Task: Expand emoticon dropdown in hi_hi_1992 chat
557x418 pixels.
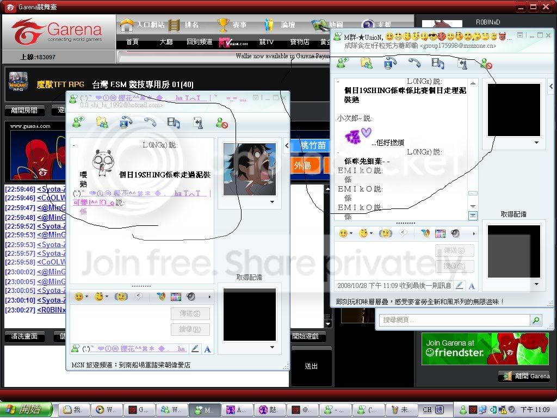Action: click(x=88, y=297)
